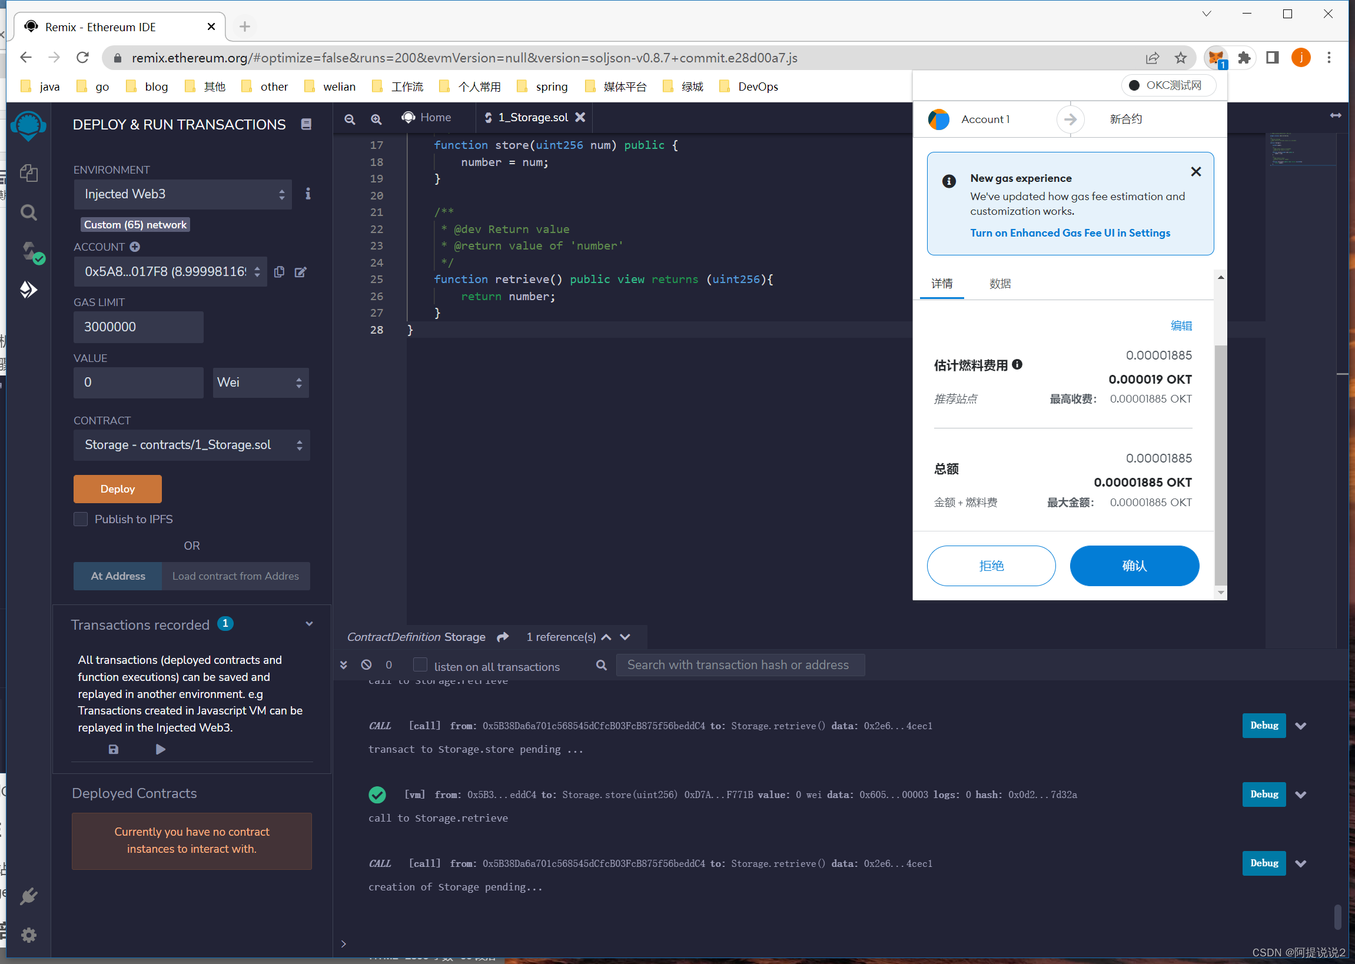1355x964 pixels.
Task: Switch to the Home editor tab
Action: click(x=427, y=118)
